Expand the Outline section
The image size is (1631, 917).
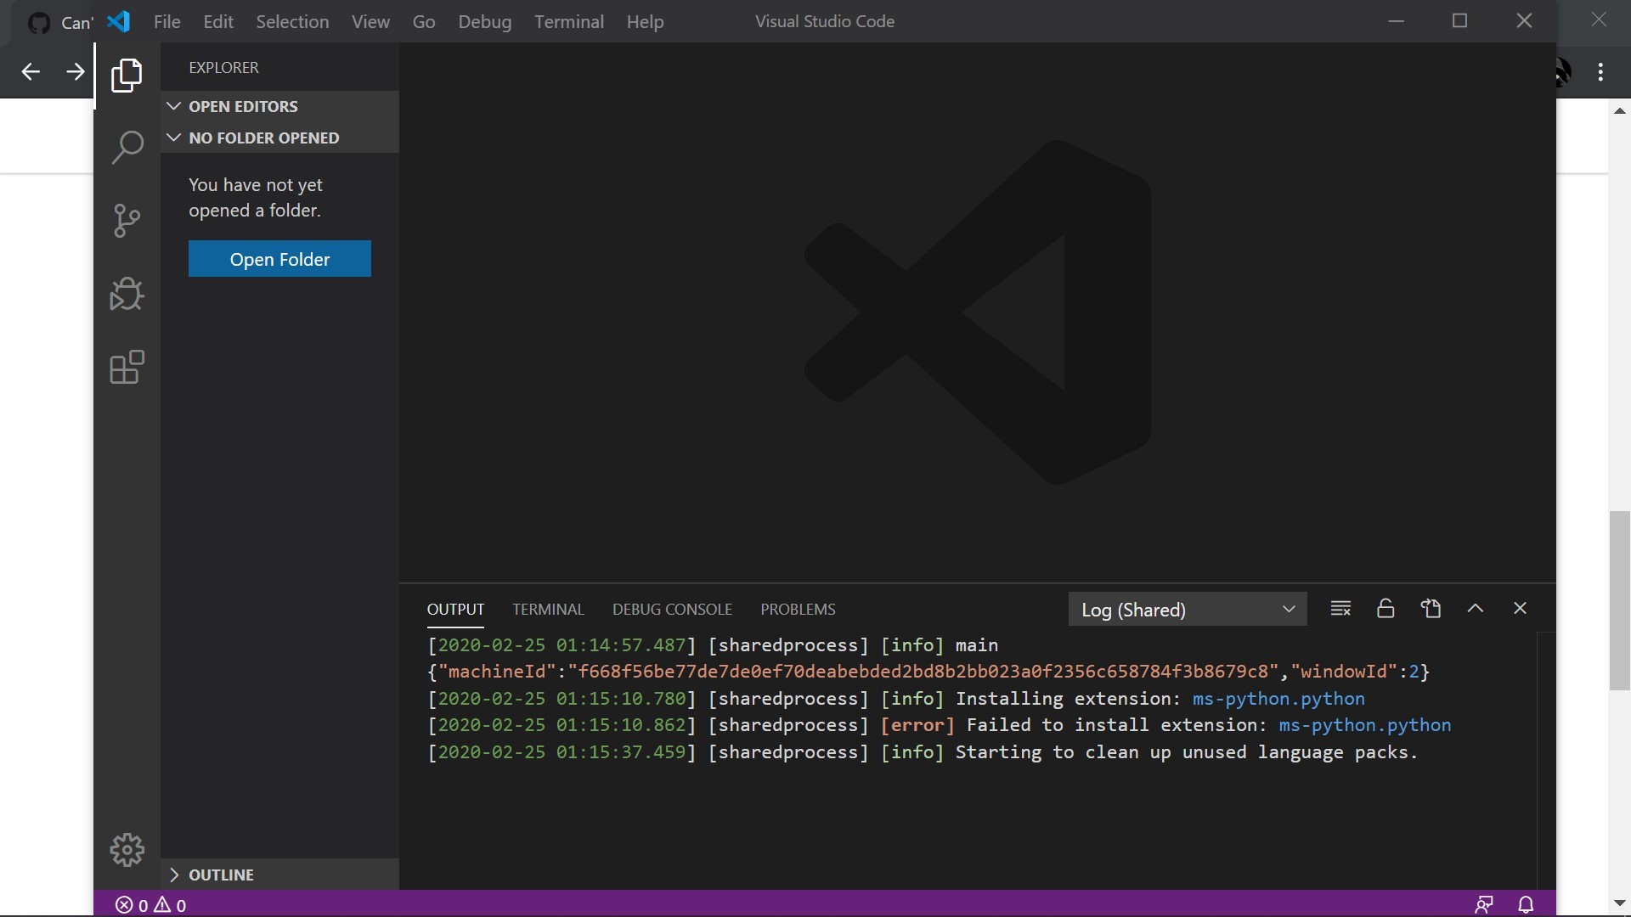[280, 875]
